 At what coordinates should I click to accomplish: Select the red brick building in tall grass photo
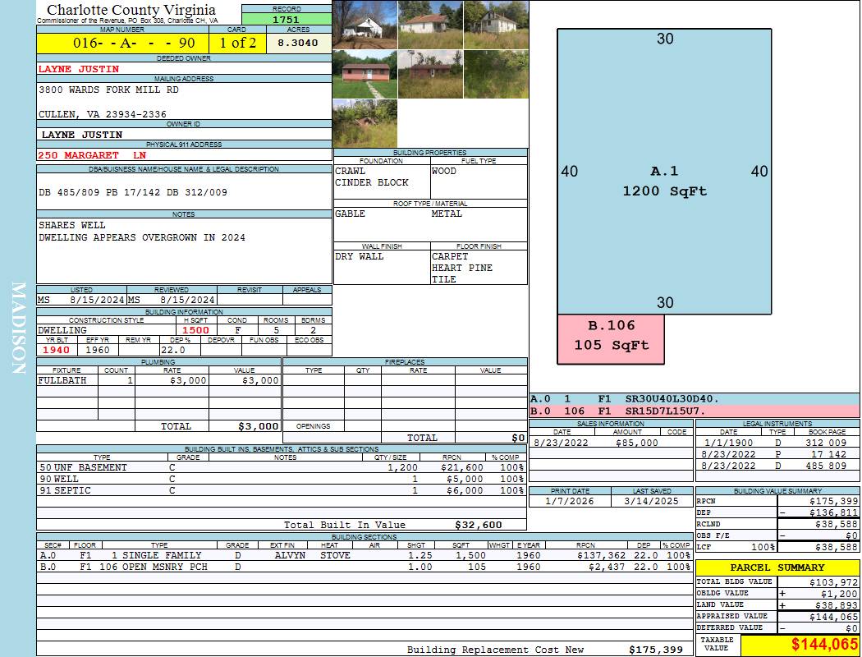(x=430, y=74)
